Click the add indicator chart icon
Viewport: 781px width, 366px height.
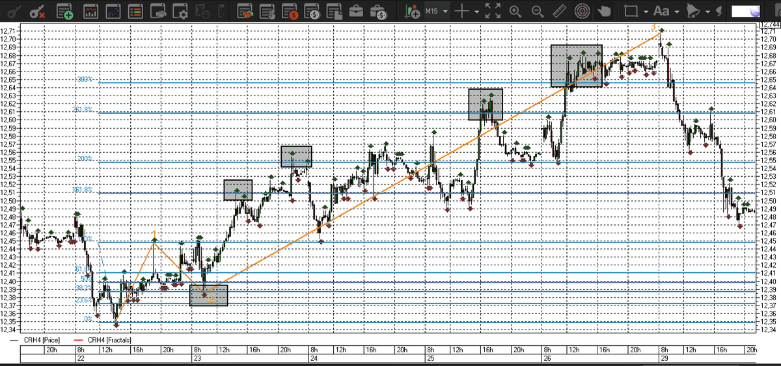pyautogui.click(x=413, y=11)
